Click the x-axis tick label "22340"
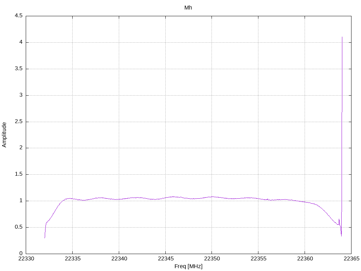 pyautogui.click(x=119, y=259)
